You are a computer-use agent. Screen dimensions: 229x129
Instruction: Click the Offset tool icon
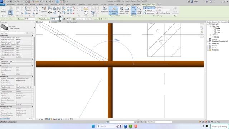(54, 9)
